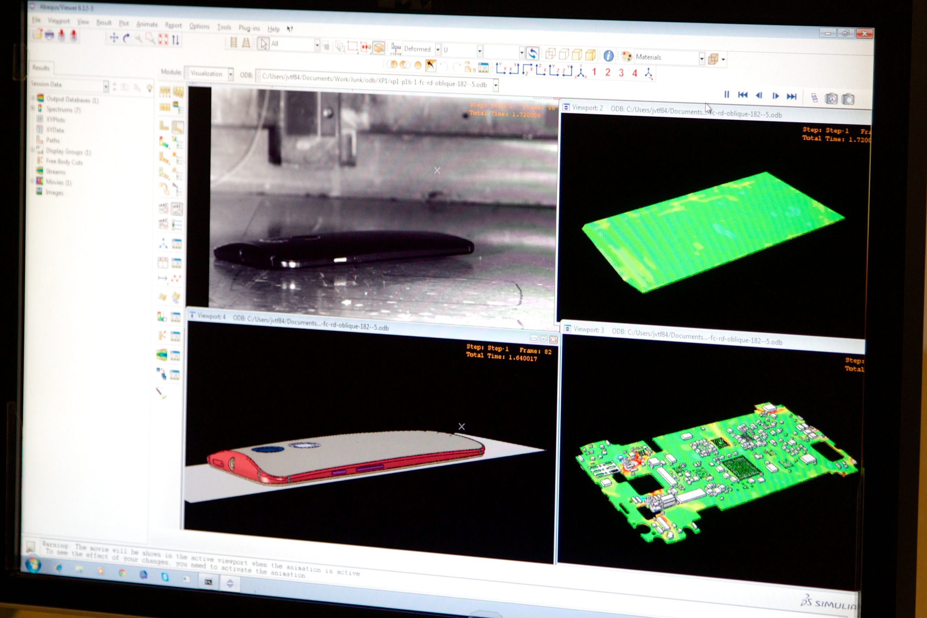This screenshot has height=618, width=927.
Task: Expand the Output Databases tree node
Action: coord(33,97)
